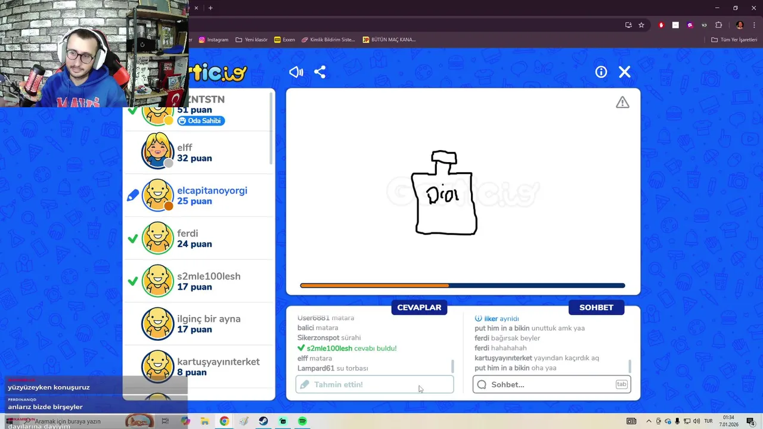Click 'ferdi hahahahah' chat message

click(501, 348)
